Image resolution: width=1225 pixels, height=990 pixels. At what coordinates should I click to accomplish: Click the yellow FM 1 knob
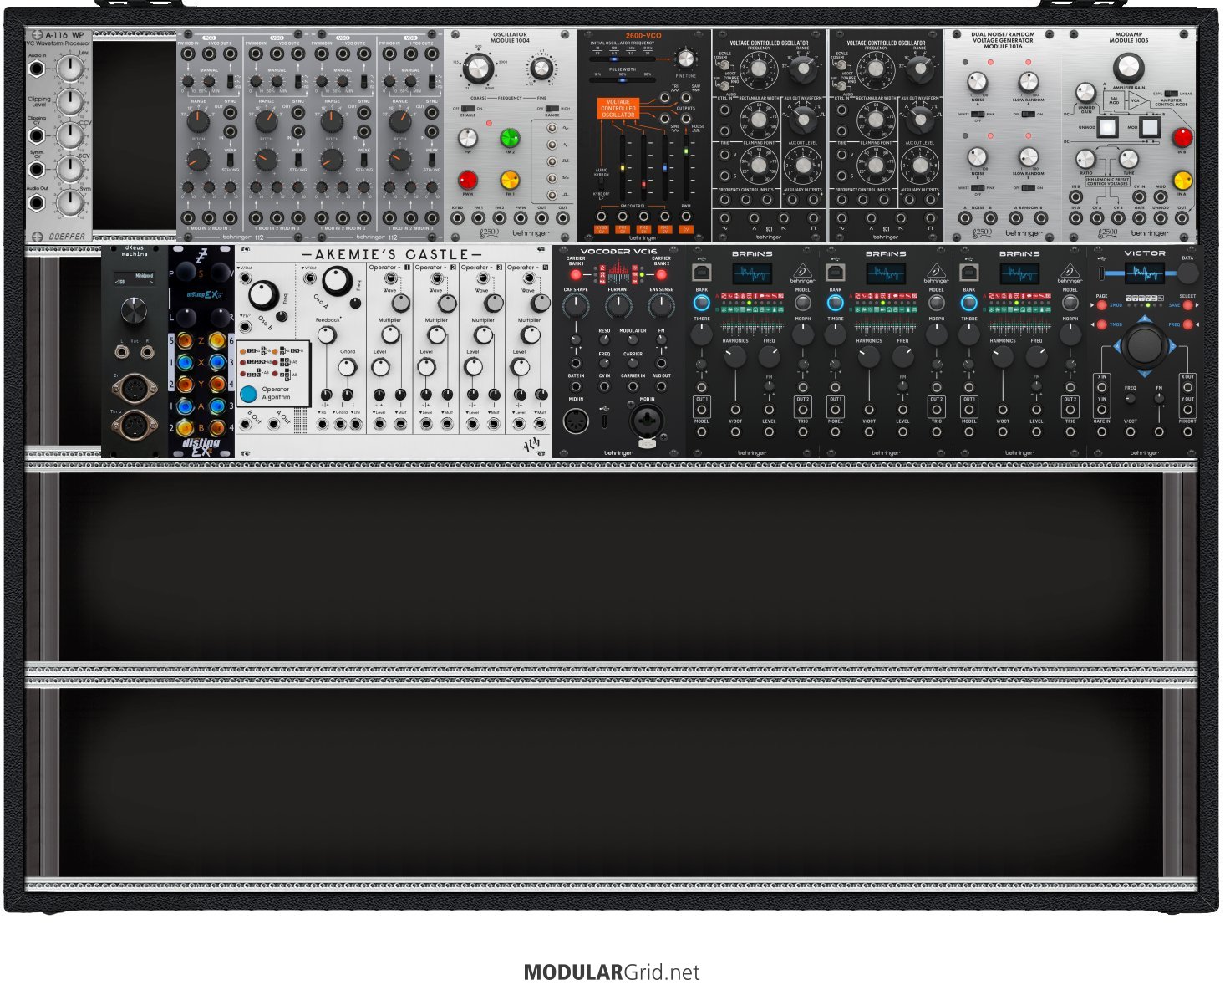click(x=510, y=180)
